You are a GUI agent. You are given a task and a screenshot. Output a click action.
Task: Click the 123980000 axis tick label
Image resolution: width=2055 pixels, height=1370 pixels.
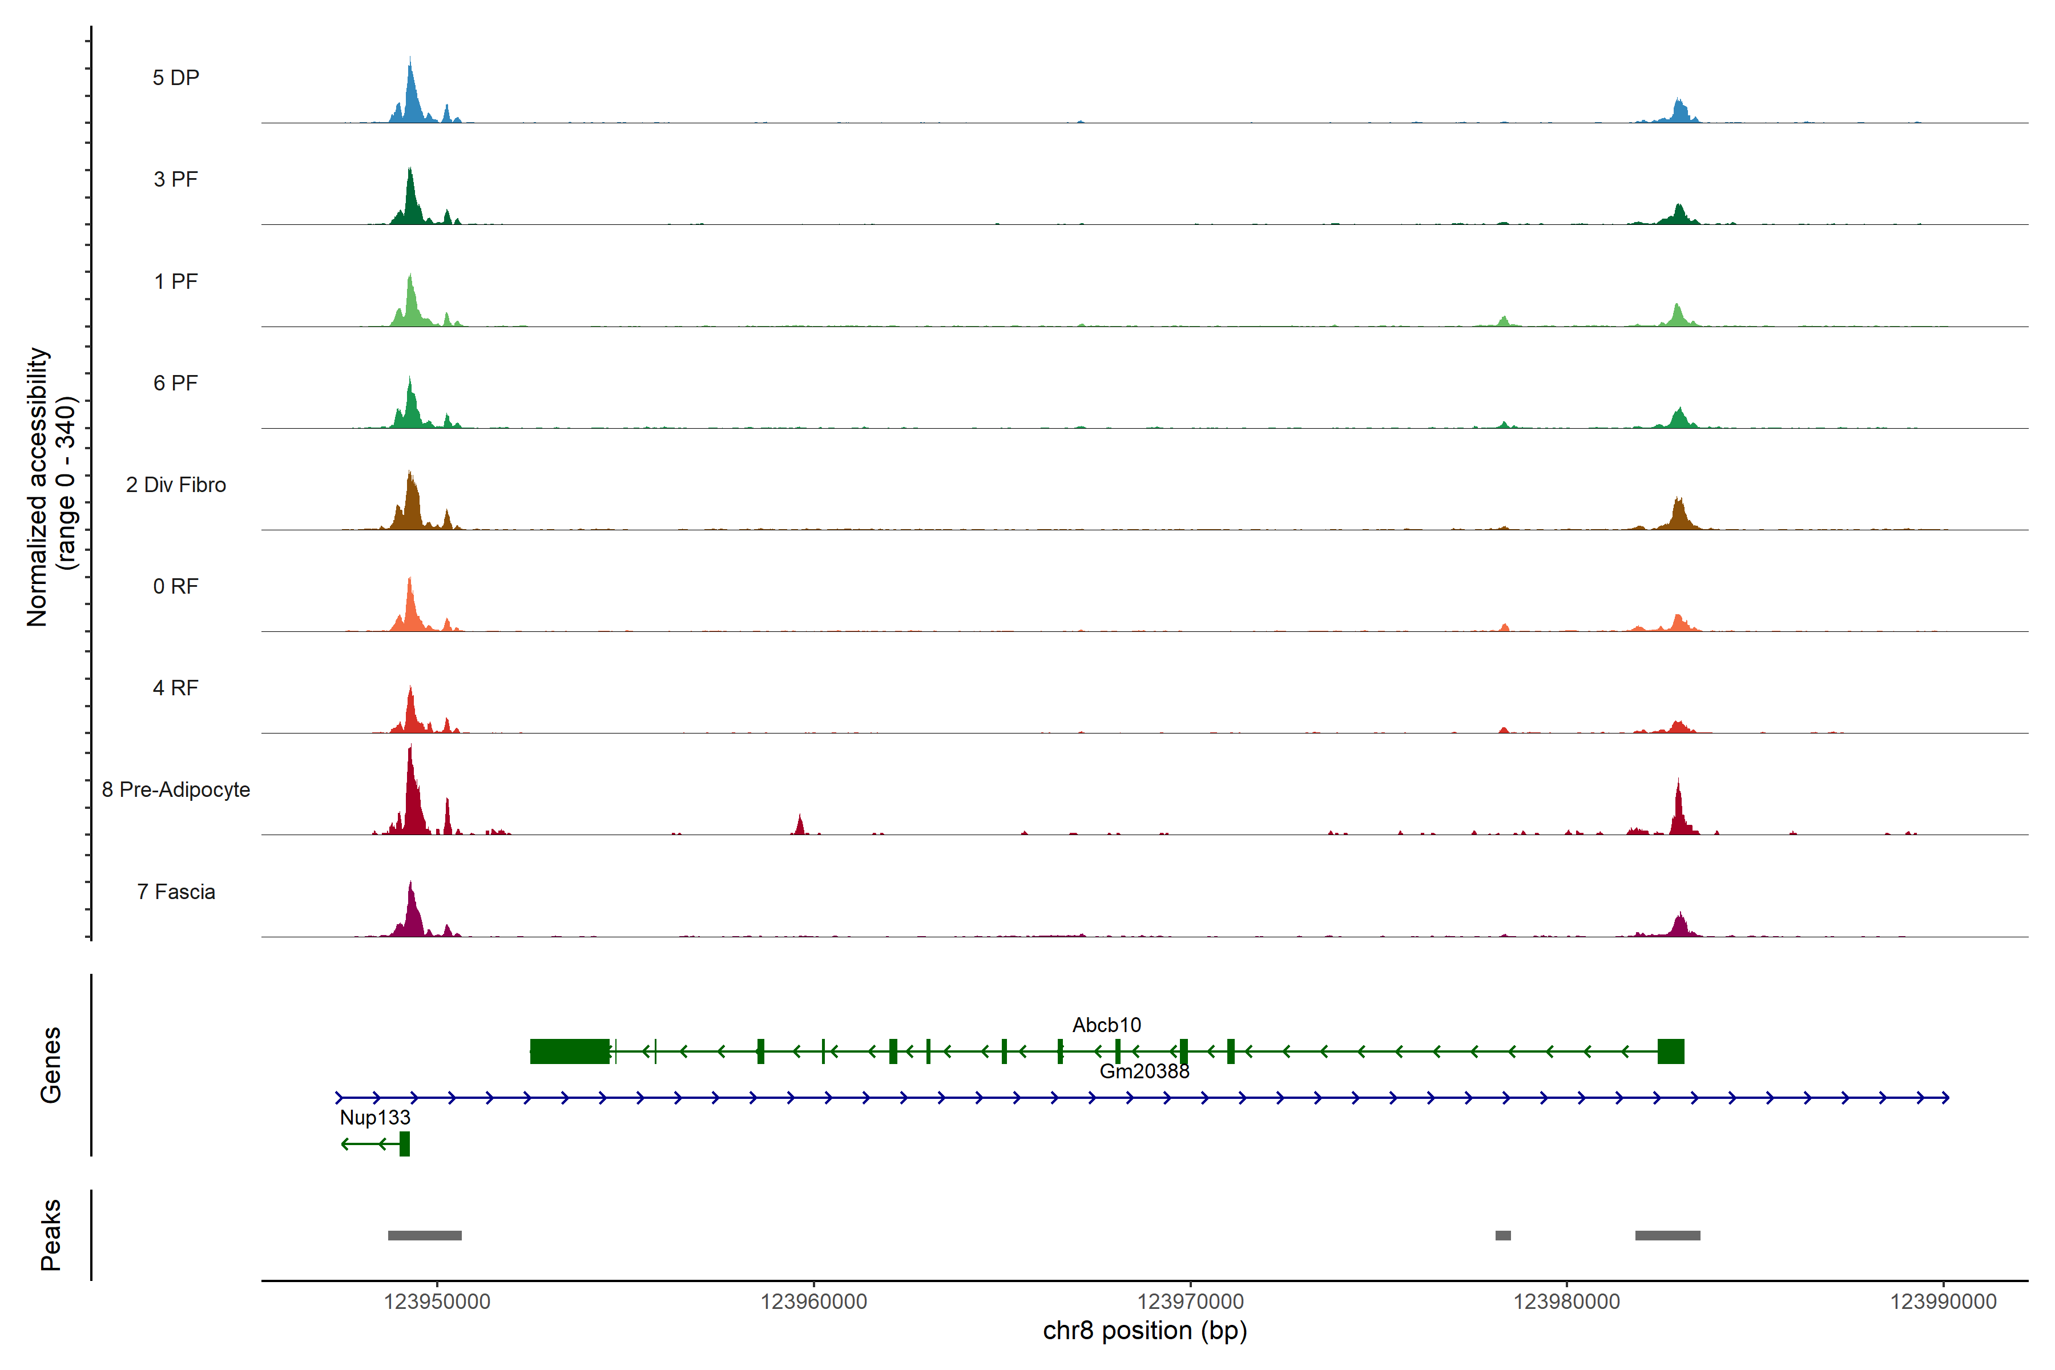point(1566,1302)
